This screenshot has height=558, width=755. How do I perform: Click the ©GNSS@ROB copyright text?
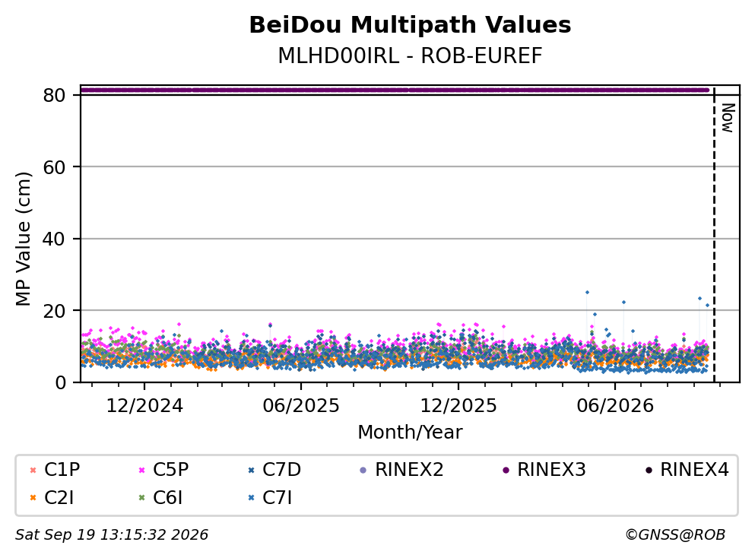click(x=675, y=534)
